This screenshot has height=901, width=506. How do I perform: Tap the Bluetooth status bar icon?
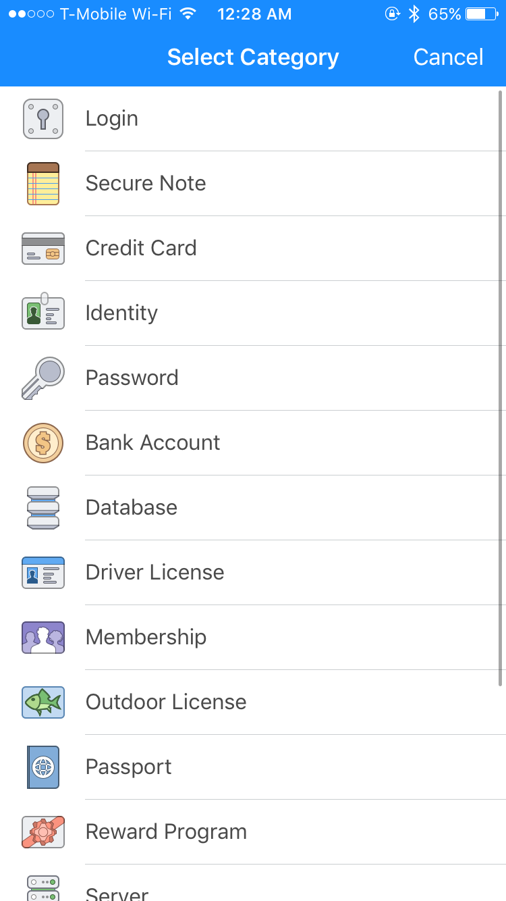pos(414,14)
